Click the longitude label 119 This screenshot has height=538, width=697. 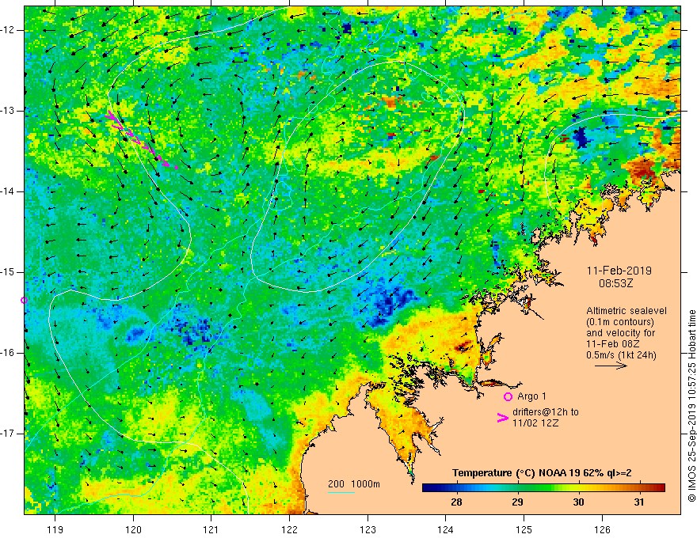[x=55, y=529]
